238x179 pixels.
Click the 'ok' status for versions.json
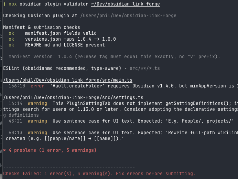11,39
